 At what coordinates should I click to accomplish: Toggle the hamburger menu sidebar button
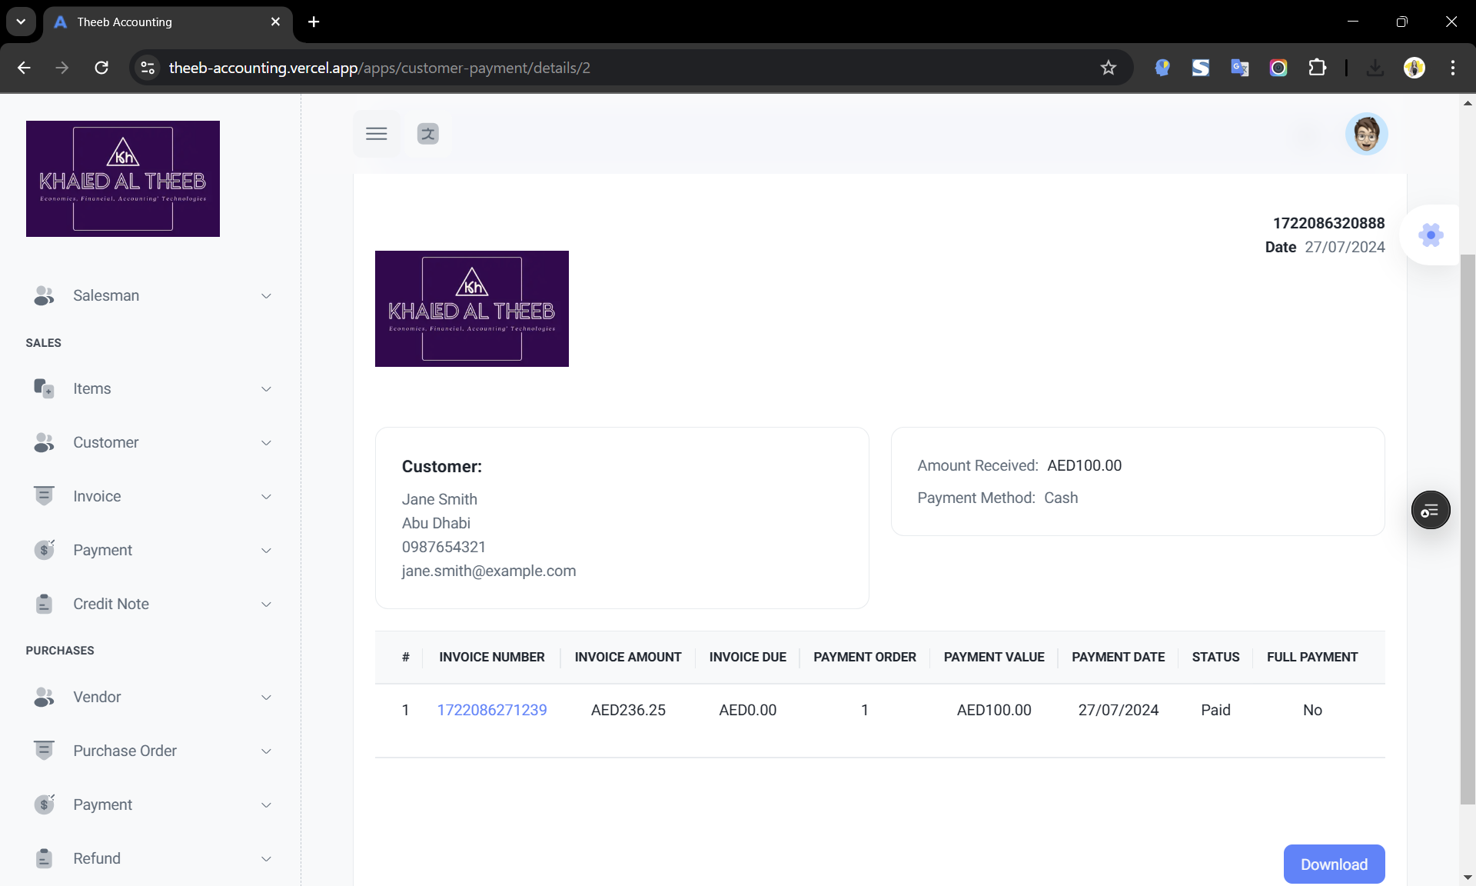(376, 134)
